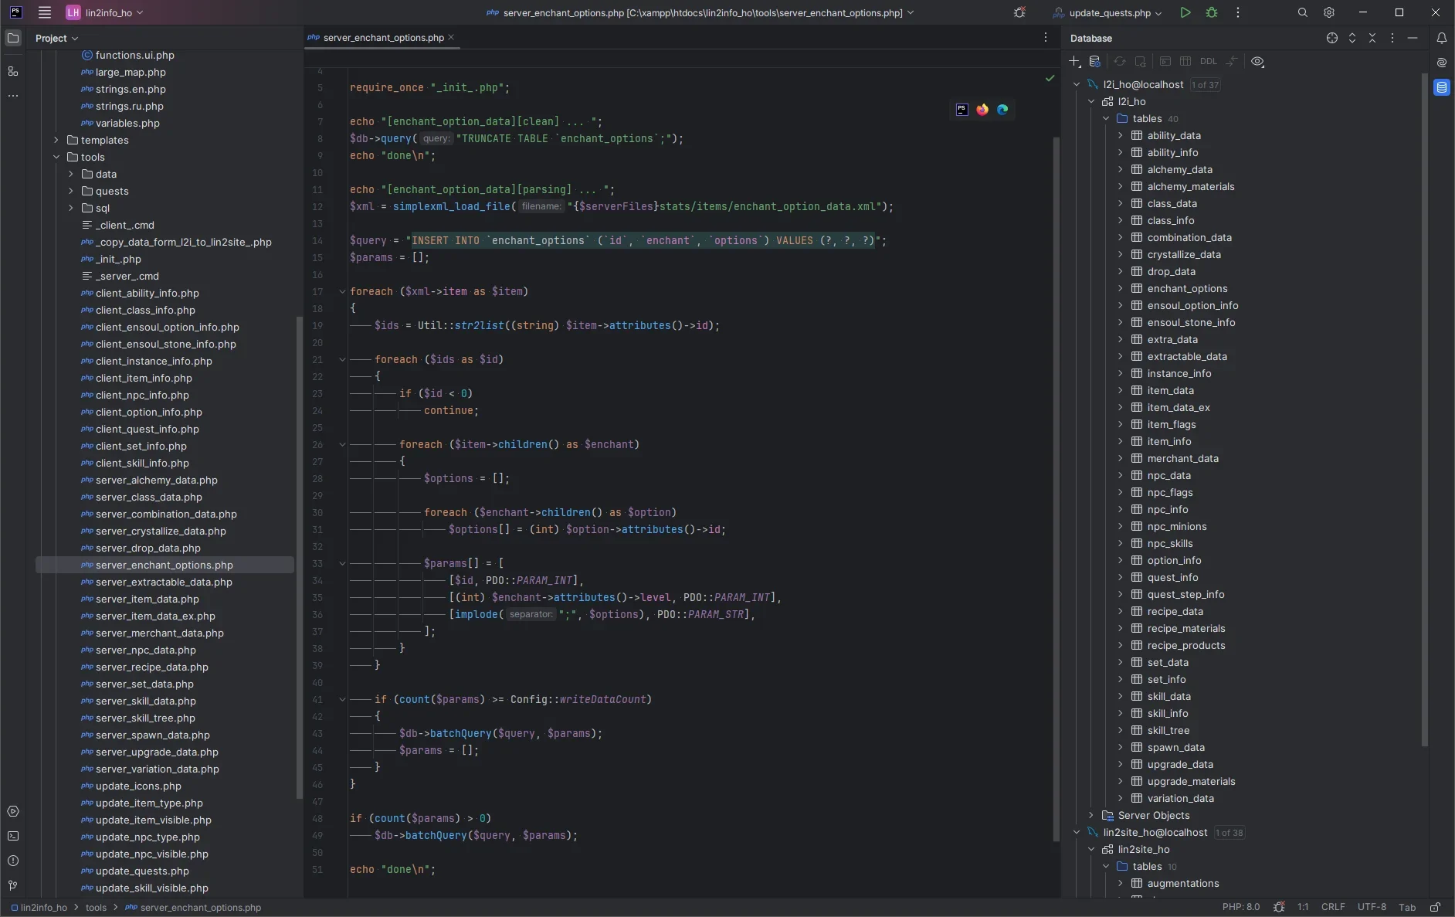Run the update_quests.php configuration
This screenshot has height=917, width=1455.
(x=1185, y=12)
